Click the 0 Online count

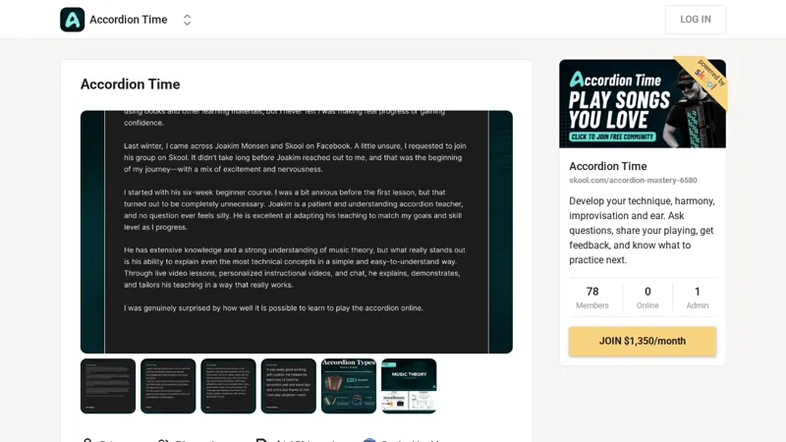[647, 298]
